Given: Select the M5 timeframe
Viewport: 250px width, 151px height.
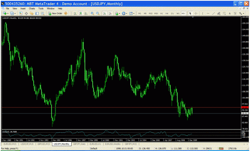Looking at the screenshot, I should (145, 14).
